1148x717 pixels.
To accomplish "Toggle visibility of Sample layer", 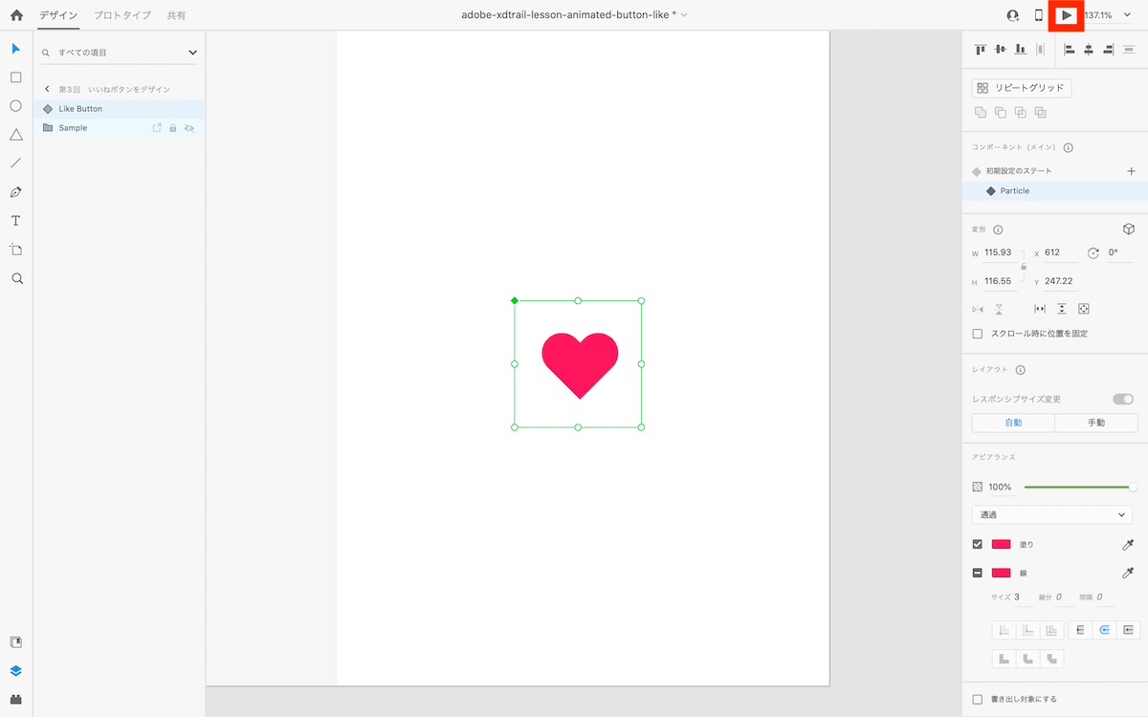I will click(189, 128).
